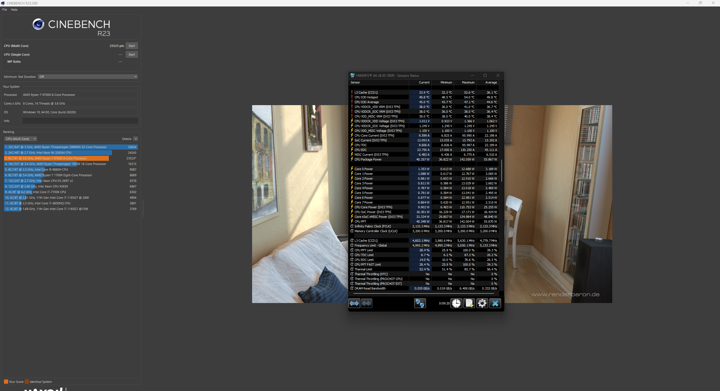Select the i7-1165G7 @15W ranking row

tap(71, 209)
